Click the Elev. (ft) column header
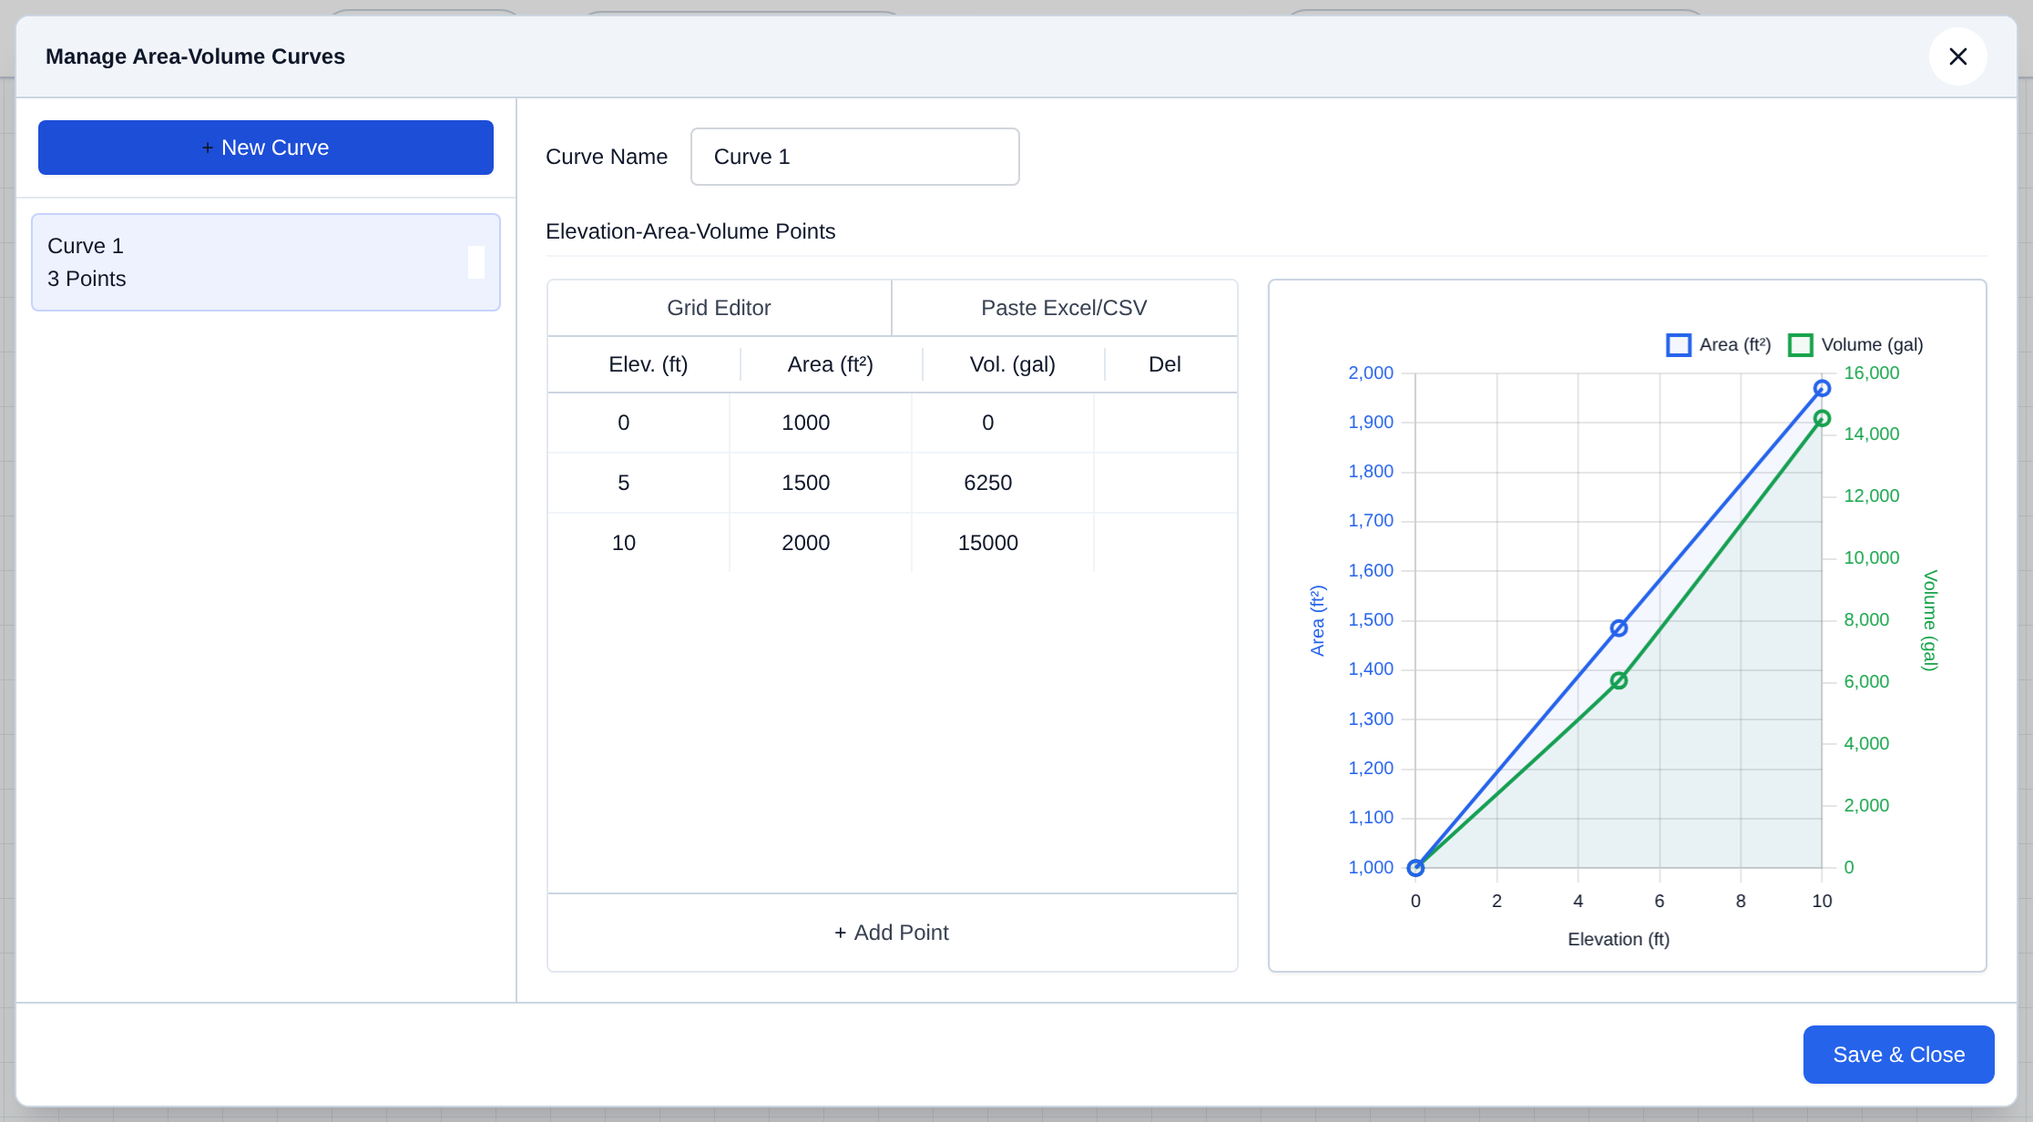2033x1122 pixels. click(648, 364)
